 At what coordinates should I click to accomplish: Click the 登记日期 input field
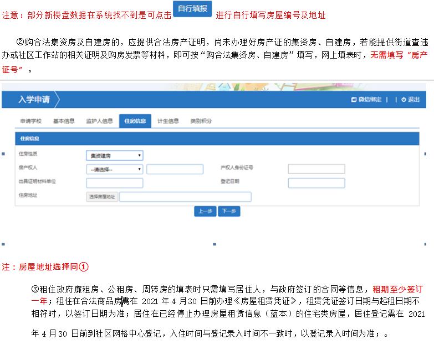(316, 183)
